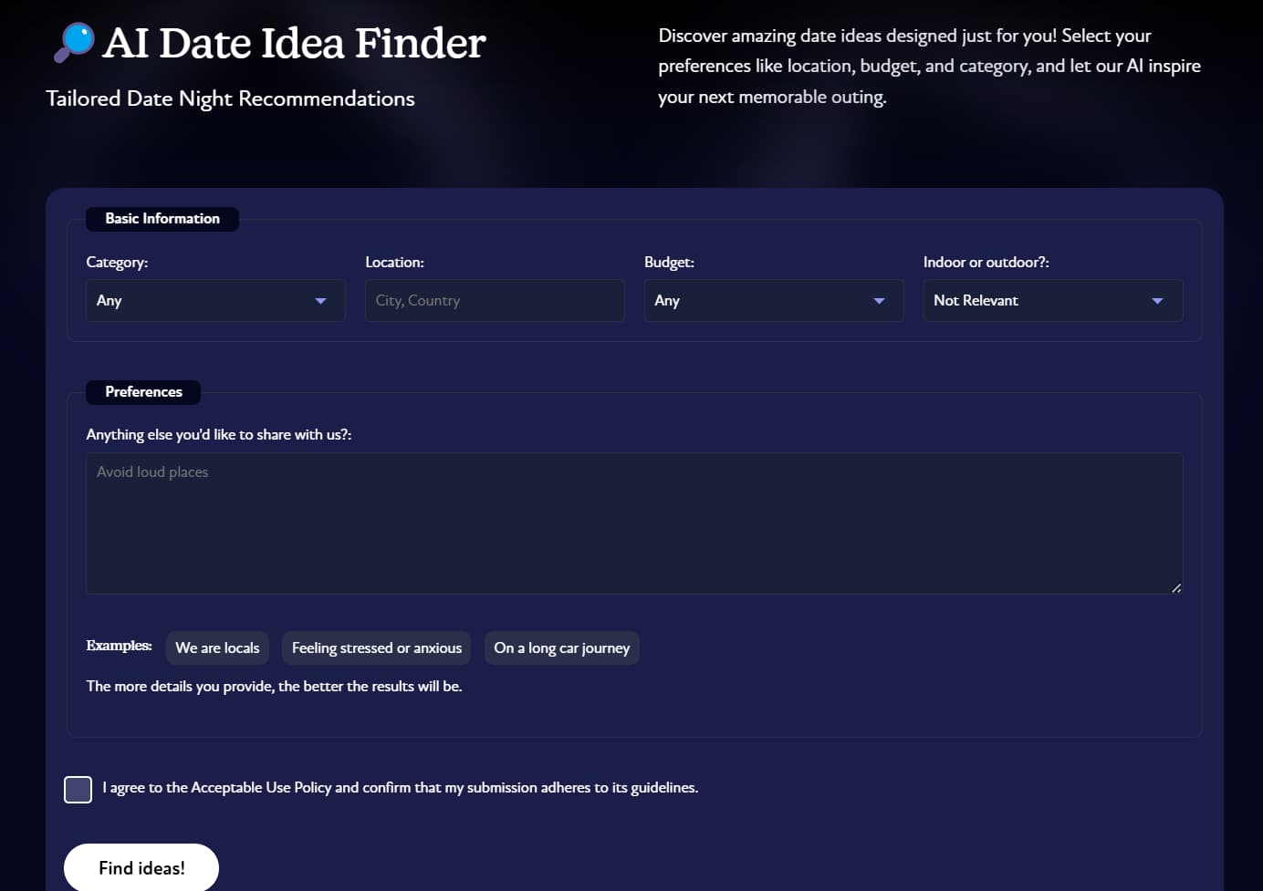This screenshot has width=1263, height=891.
Task: Select the Basic Information section label
Action: pyautogui.click(x=162, y=219)
